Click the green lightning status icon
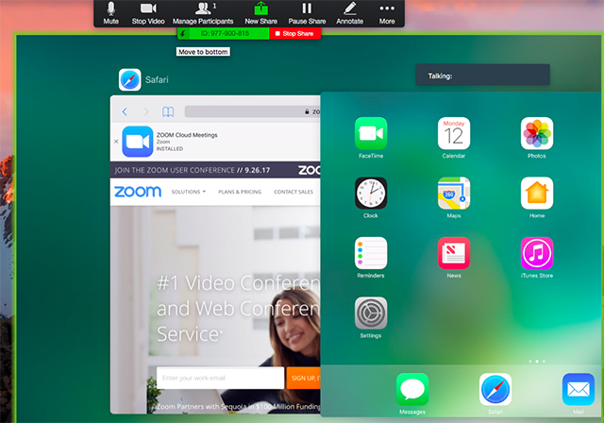 coord(183,33)
